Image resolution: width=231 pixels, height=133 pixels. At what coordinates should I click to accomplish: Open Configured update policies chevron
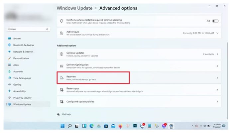coord(217,102)
